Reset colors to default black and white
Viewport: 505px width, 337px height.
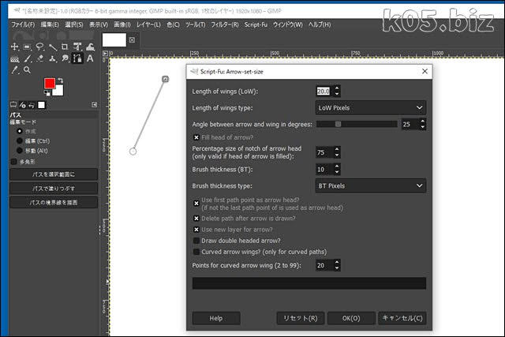47,93
